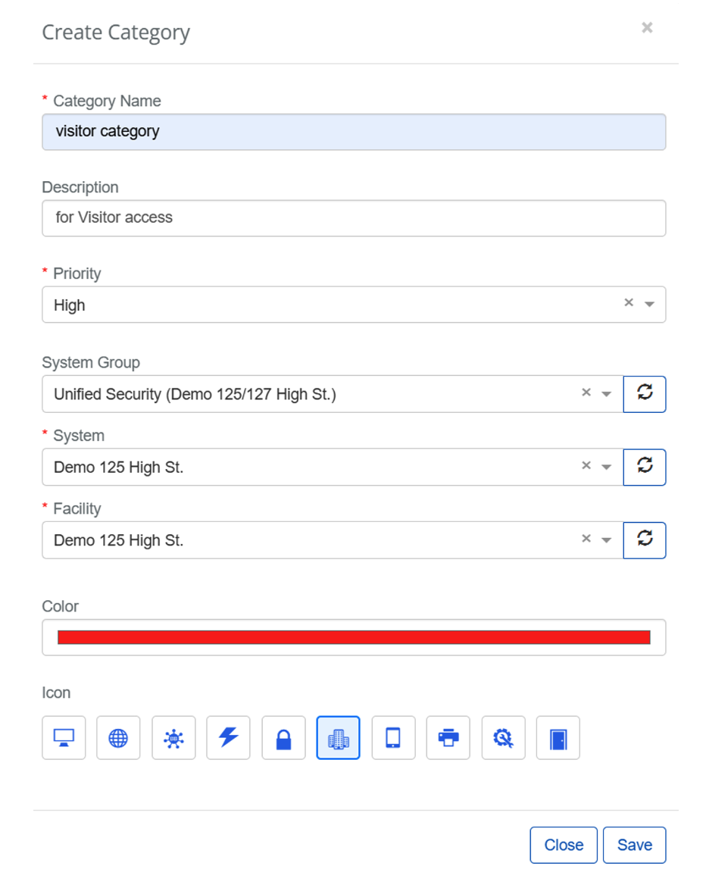
Task: Select the padlock icon
Action: pos(283,738)
